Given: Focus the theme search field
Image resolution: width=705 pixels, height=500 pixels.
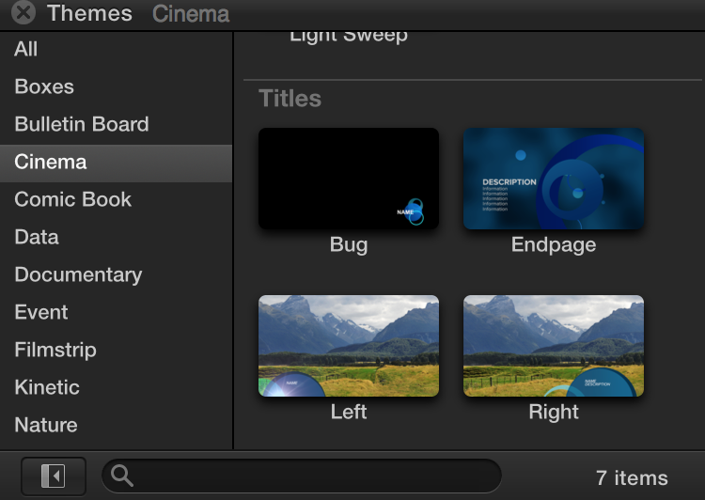Looking at the screenshot, I should point(310,477).
